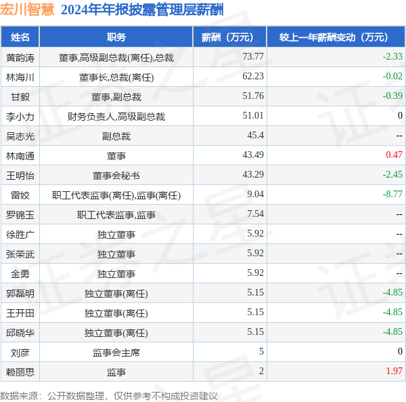Image resolution: width=406 pixels, height=402 pixels.
Task: Select the name cell 刘彦
Action: (20, 353)
